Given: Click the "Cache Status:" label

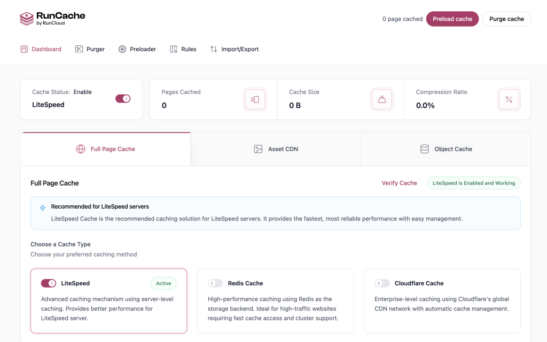Looking at the screenshot, I should coord(51,92).
